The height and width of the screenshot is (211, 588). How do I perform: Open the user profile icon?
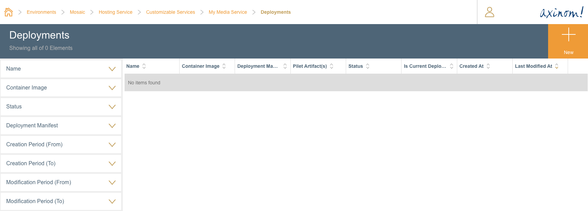pyautogui.click(x=489, y=12)
